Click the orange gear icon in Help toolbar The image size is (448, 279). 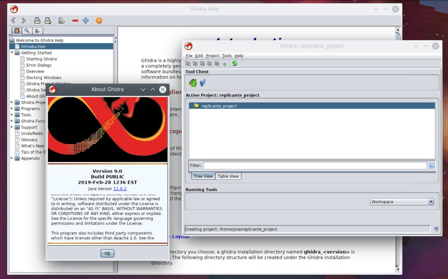click(x=99, y=20)
